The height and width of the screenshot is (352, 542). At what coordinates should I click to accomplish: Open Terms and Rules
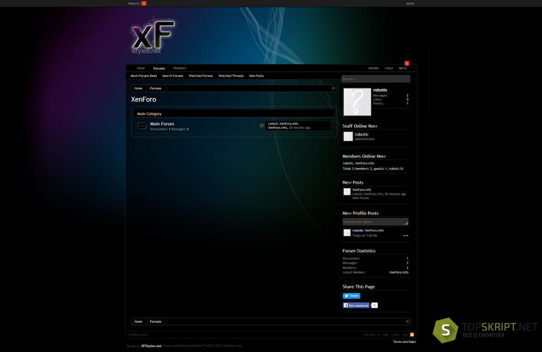[404, 342]
